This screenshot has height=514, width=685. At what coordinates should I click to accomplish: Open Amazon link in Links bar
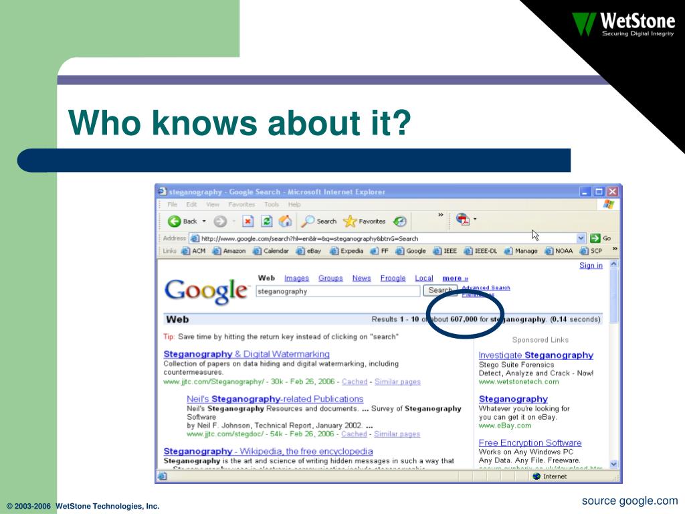[229, 251]
